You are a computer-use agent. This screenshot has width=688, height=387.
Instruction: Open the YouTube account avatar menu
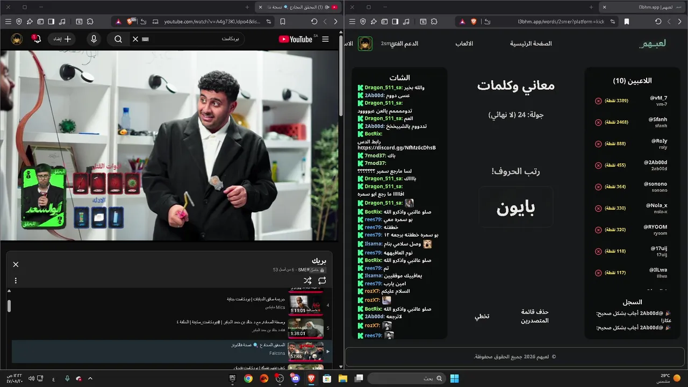pyautogui.click(x=17, y=39)
